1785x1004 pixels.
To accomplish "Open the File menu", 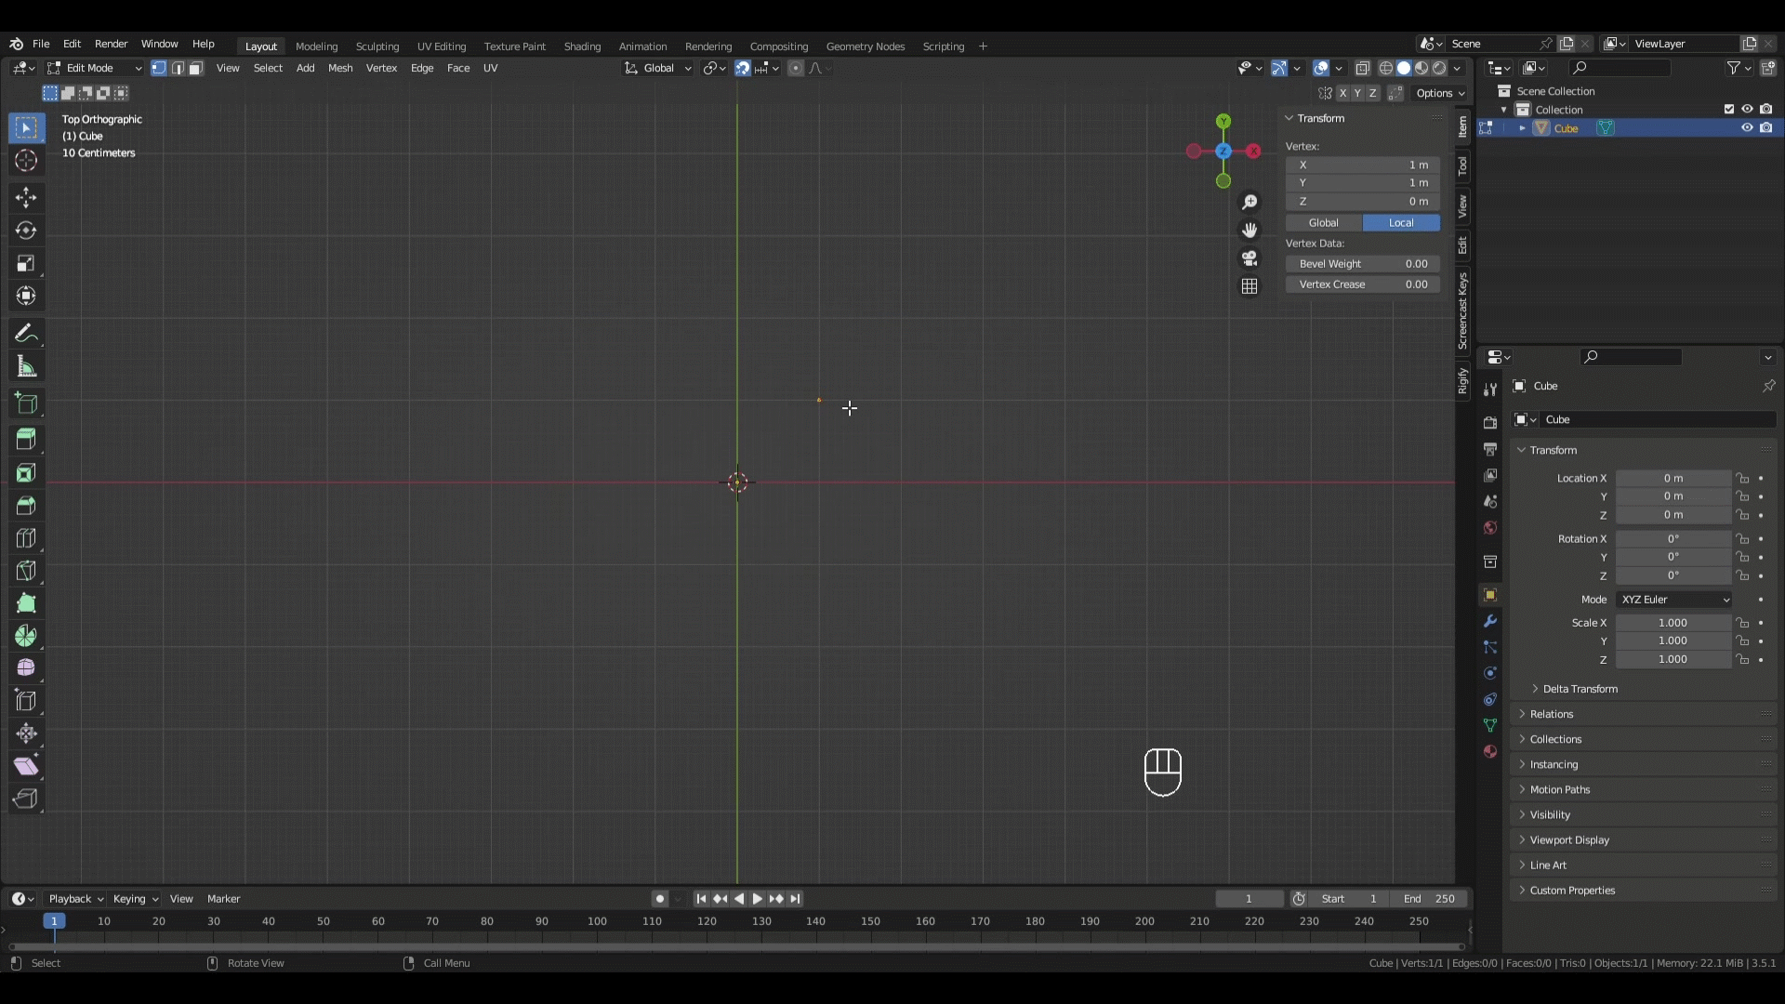I will click(41, 44).
